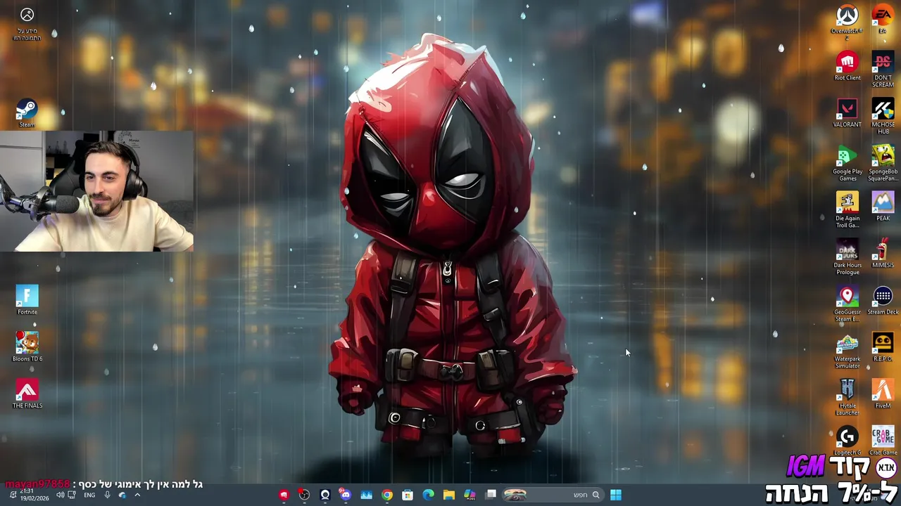The image size is (901, 506).
Task: Select the FiveM desktop shortcut
Action: [x=883, y=394]
